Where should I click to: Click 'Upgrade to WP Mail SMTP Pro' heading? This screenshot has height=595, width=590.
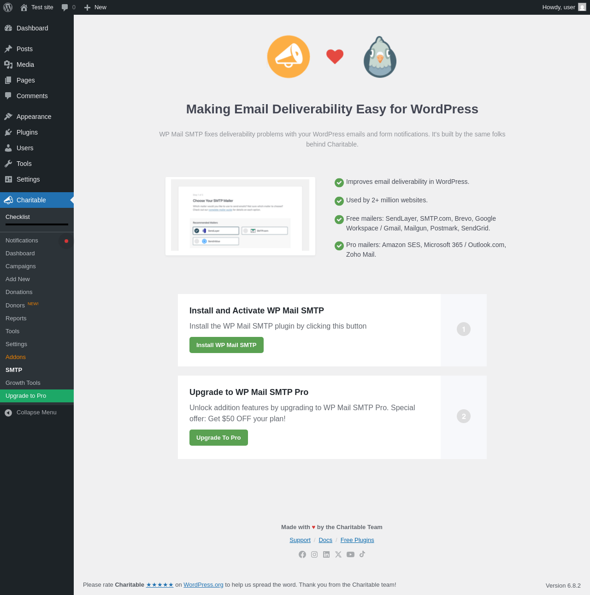pyautogui.click(x=249, y=392)
